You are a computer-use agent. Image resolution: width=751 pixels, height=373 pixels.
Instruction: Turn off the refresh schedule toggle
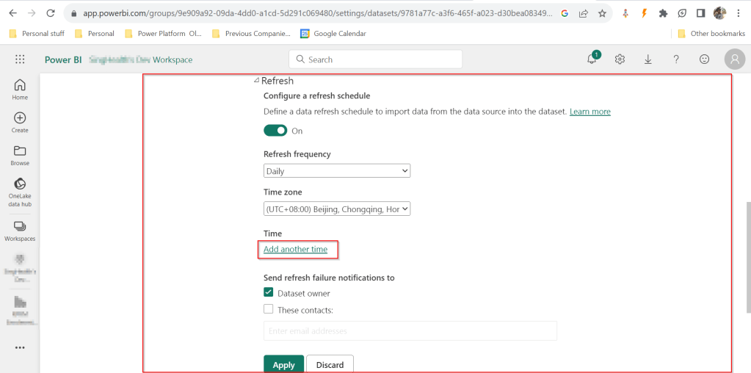[275, 131]
